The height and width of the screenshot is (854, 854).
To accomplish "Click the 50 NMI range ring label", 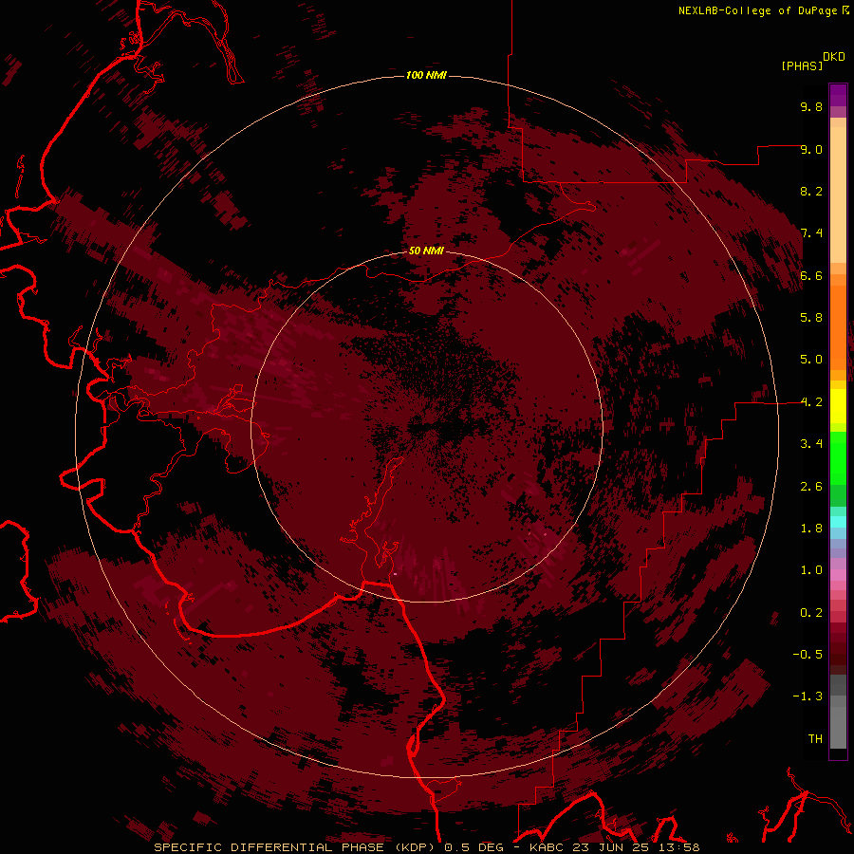I will pos(426,251).
